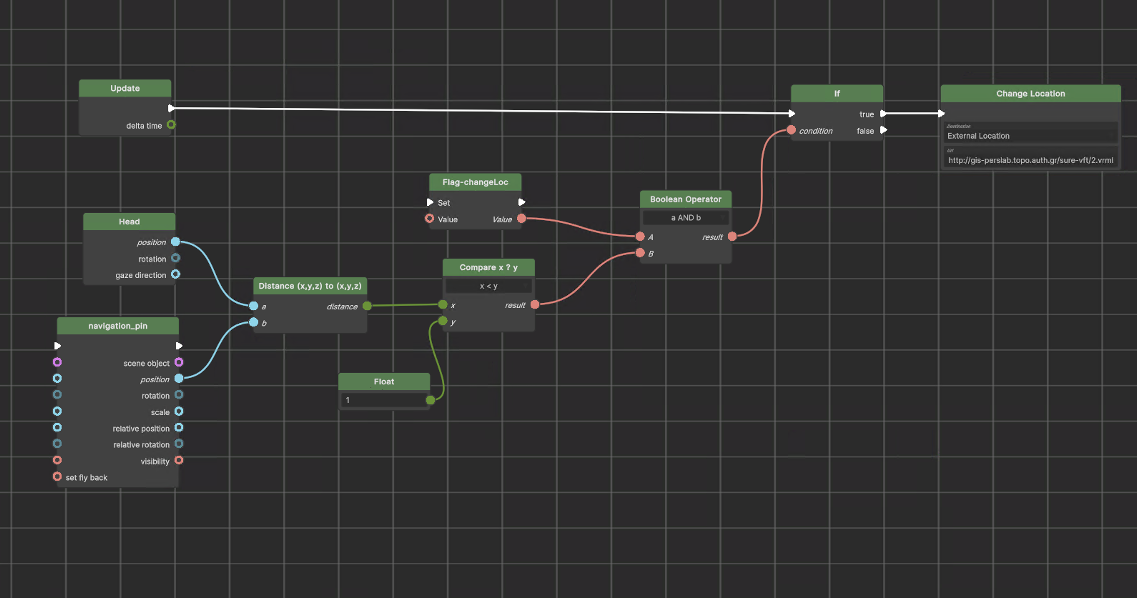Click Flag-changeLoc Value input port
This screenshot has width=1137, height=598.
coord(429,219)
